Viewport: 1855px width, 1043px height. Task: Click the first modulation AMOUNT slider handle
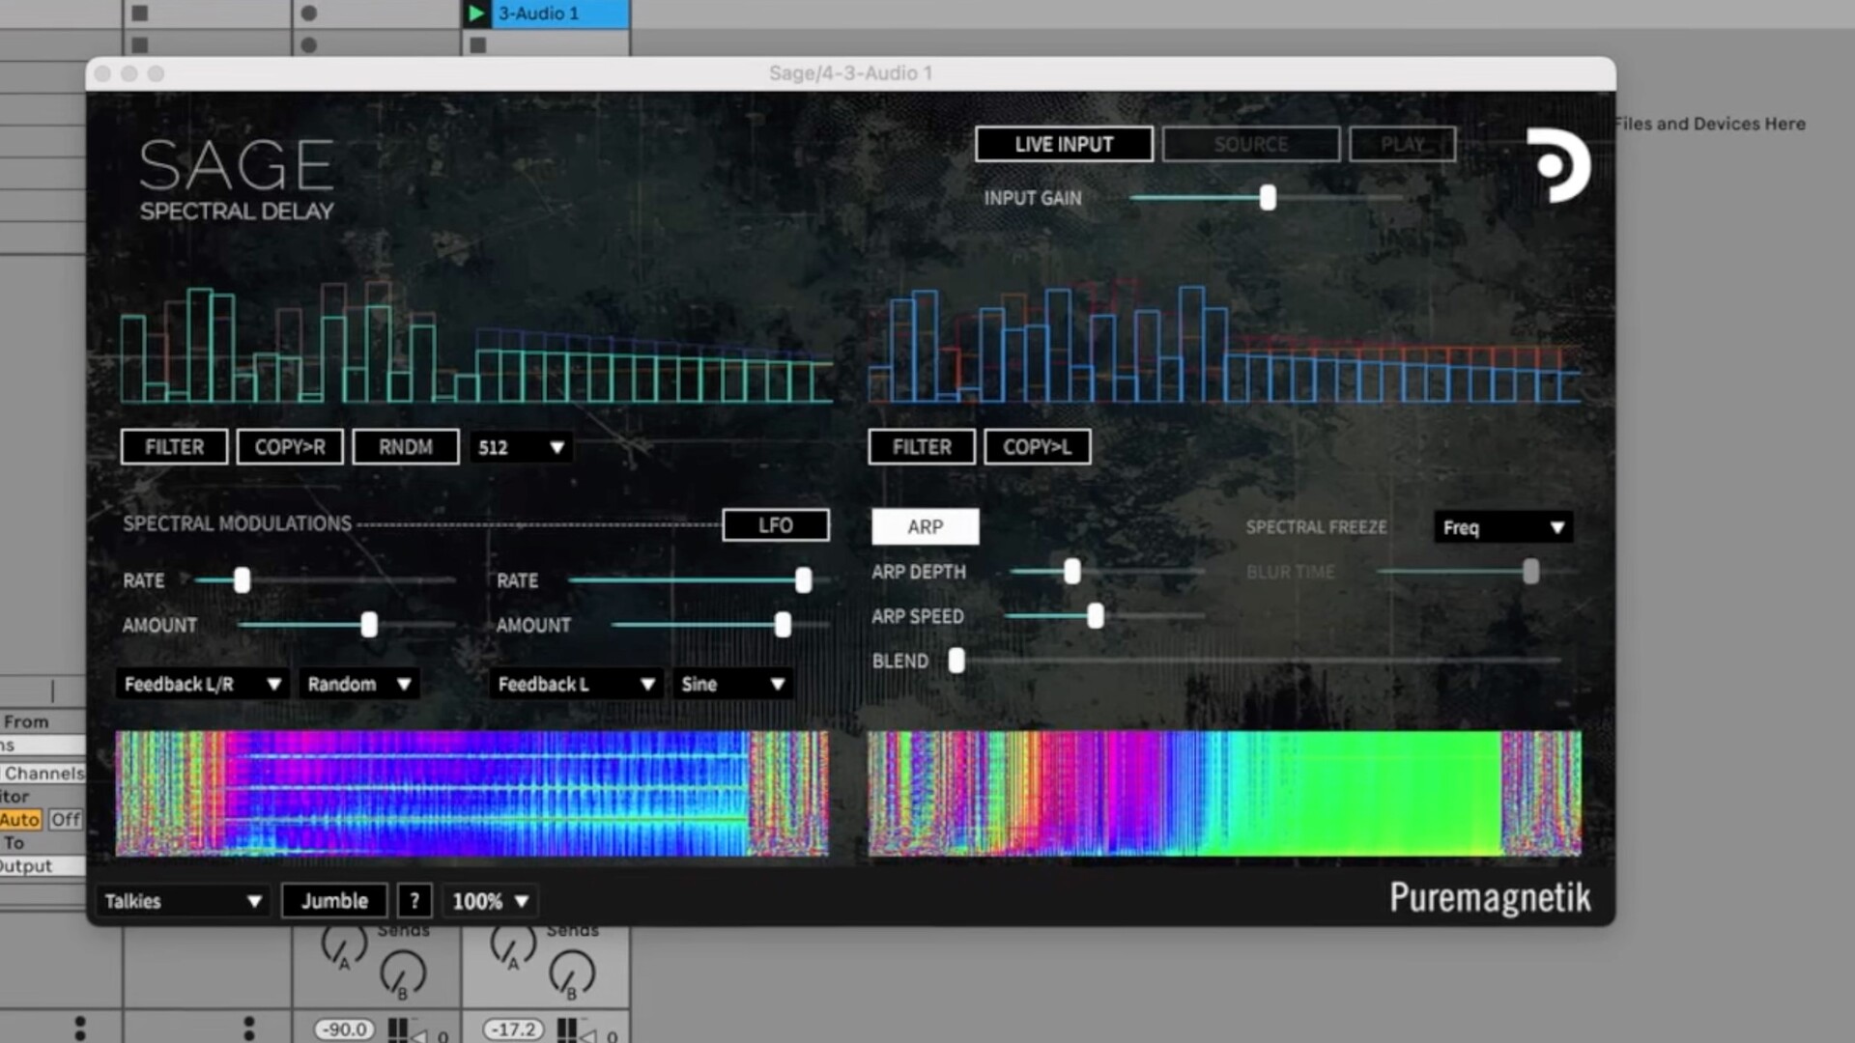(369, 625)
